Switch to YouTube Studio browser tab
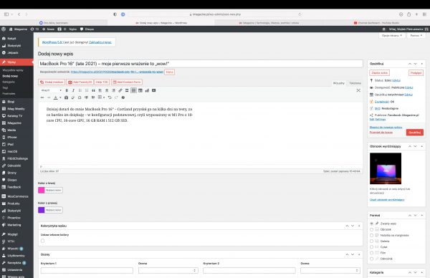 pos(376,23)
